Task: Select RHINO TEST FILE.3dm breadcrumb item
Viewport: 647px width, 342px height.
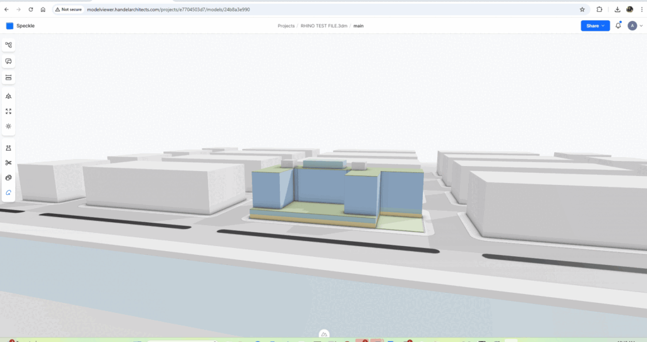Action: [x=323, y=26]
